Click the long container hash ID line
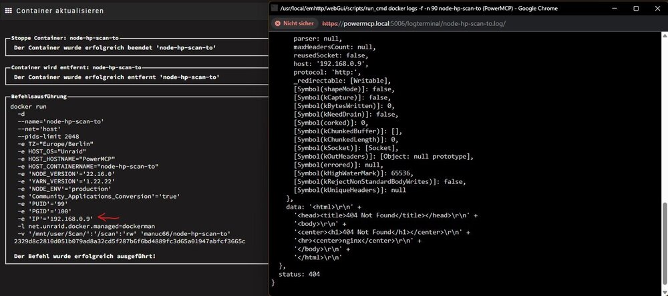The image size is (668, 296). [x=130, y=241]
